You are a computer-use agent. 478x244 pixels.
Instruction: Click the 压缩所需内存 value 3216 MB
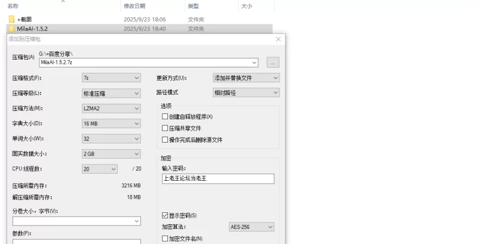pos(131,186)
